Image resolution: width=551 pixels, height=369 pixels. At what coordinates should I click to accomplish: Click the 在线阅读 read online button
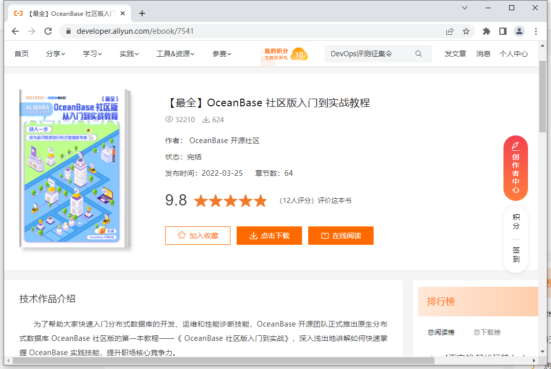click(x=341, y=236)
